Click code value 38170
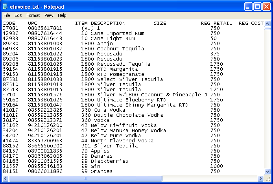 [11, 120]
